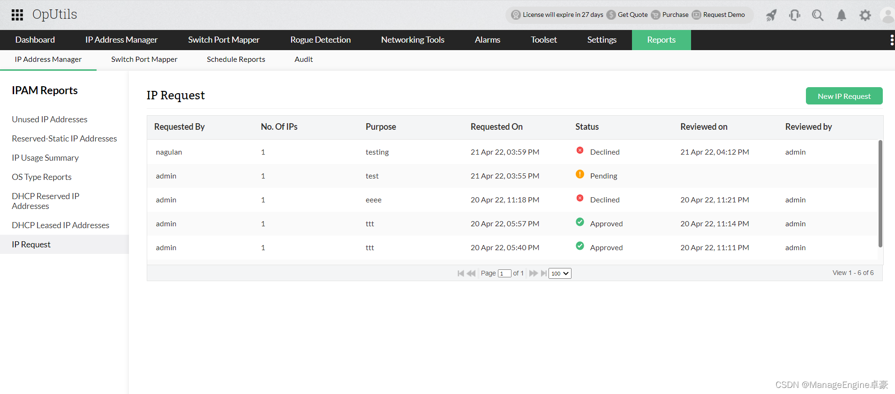Click Declined status icon for nagulan row
The height and width of the screenshot is (394, 895).
pyautogui.click(x=580, y=150)
